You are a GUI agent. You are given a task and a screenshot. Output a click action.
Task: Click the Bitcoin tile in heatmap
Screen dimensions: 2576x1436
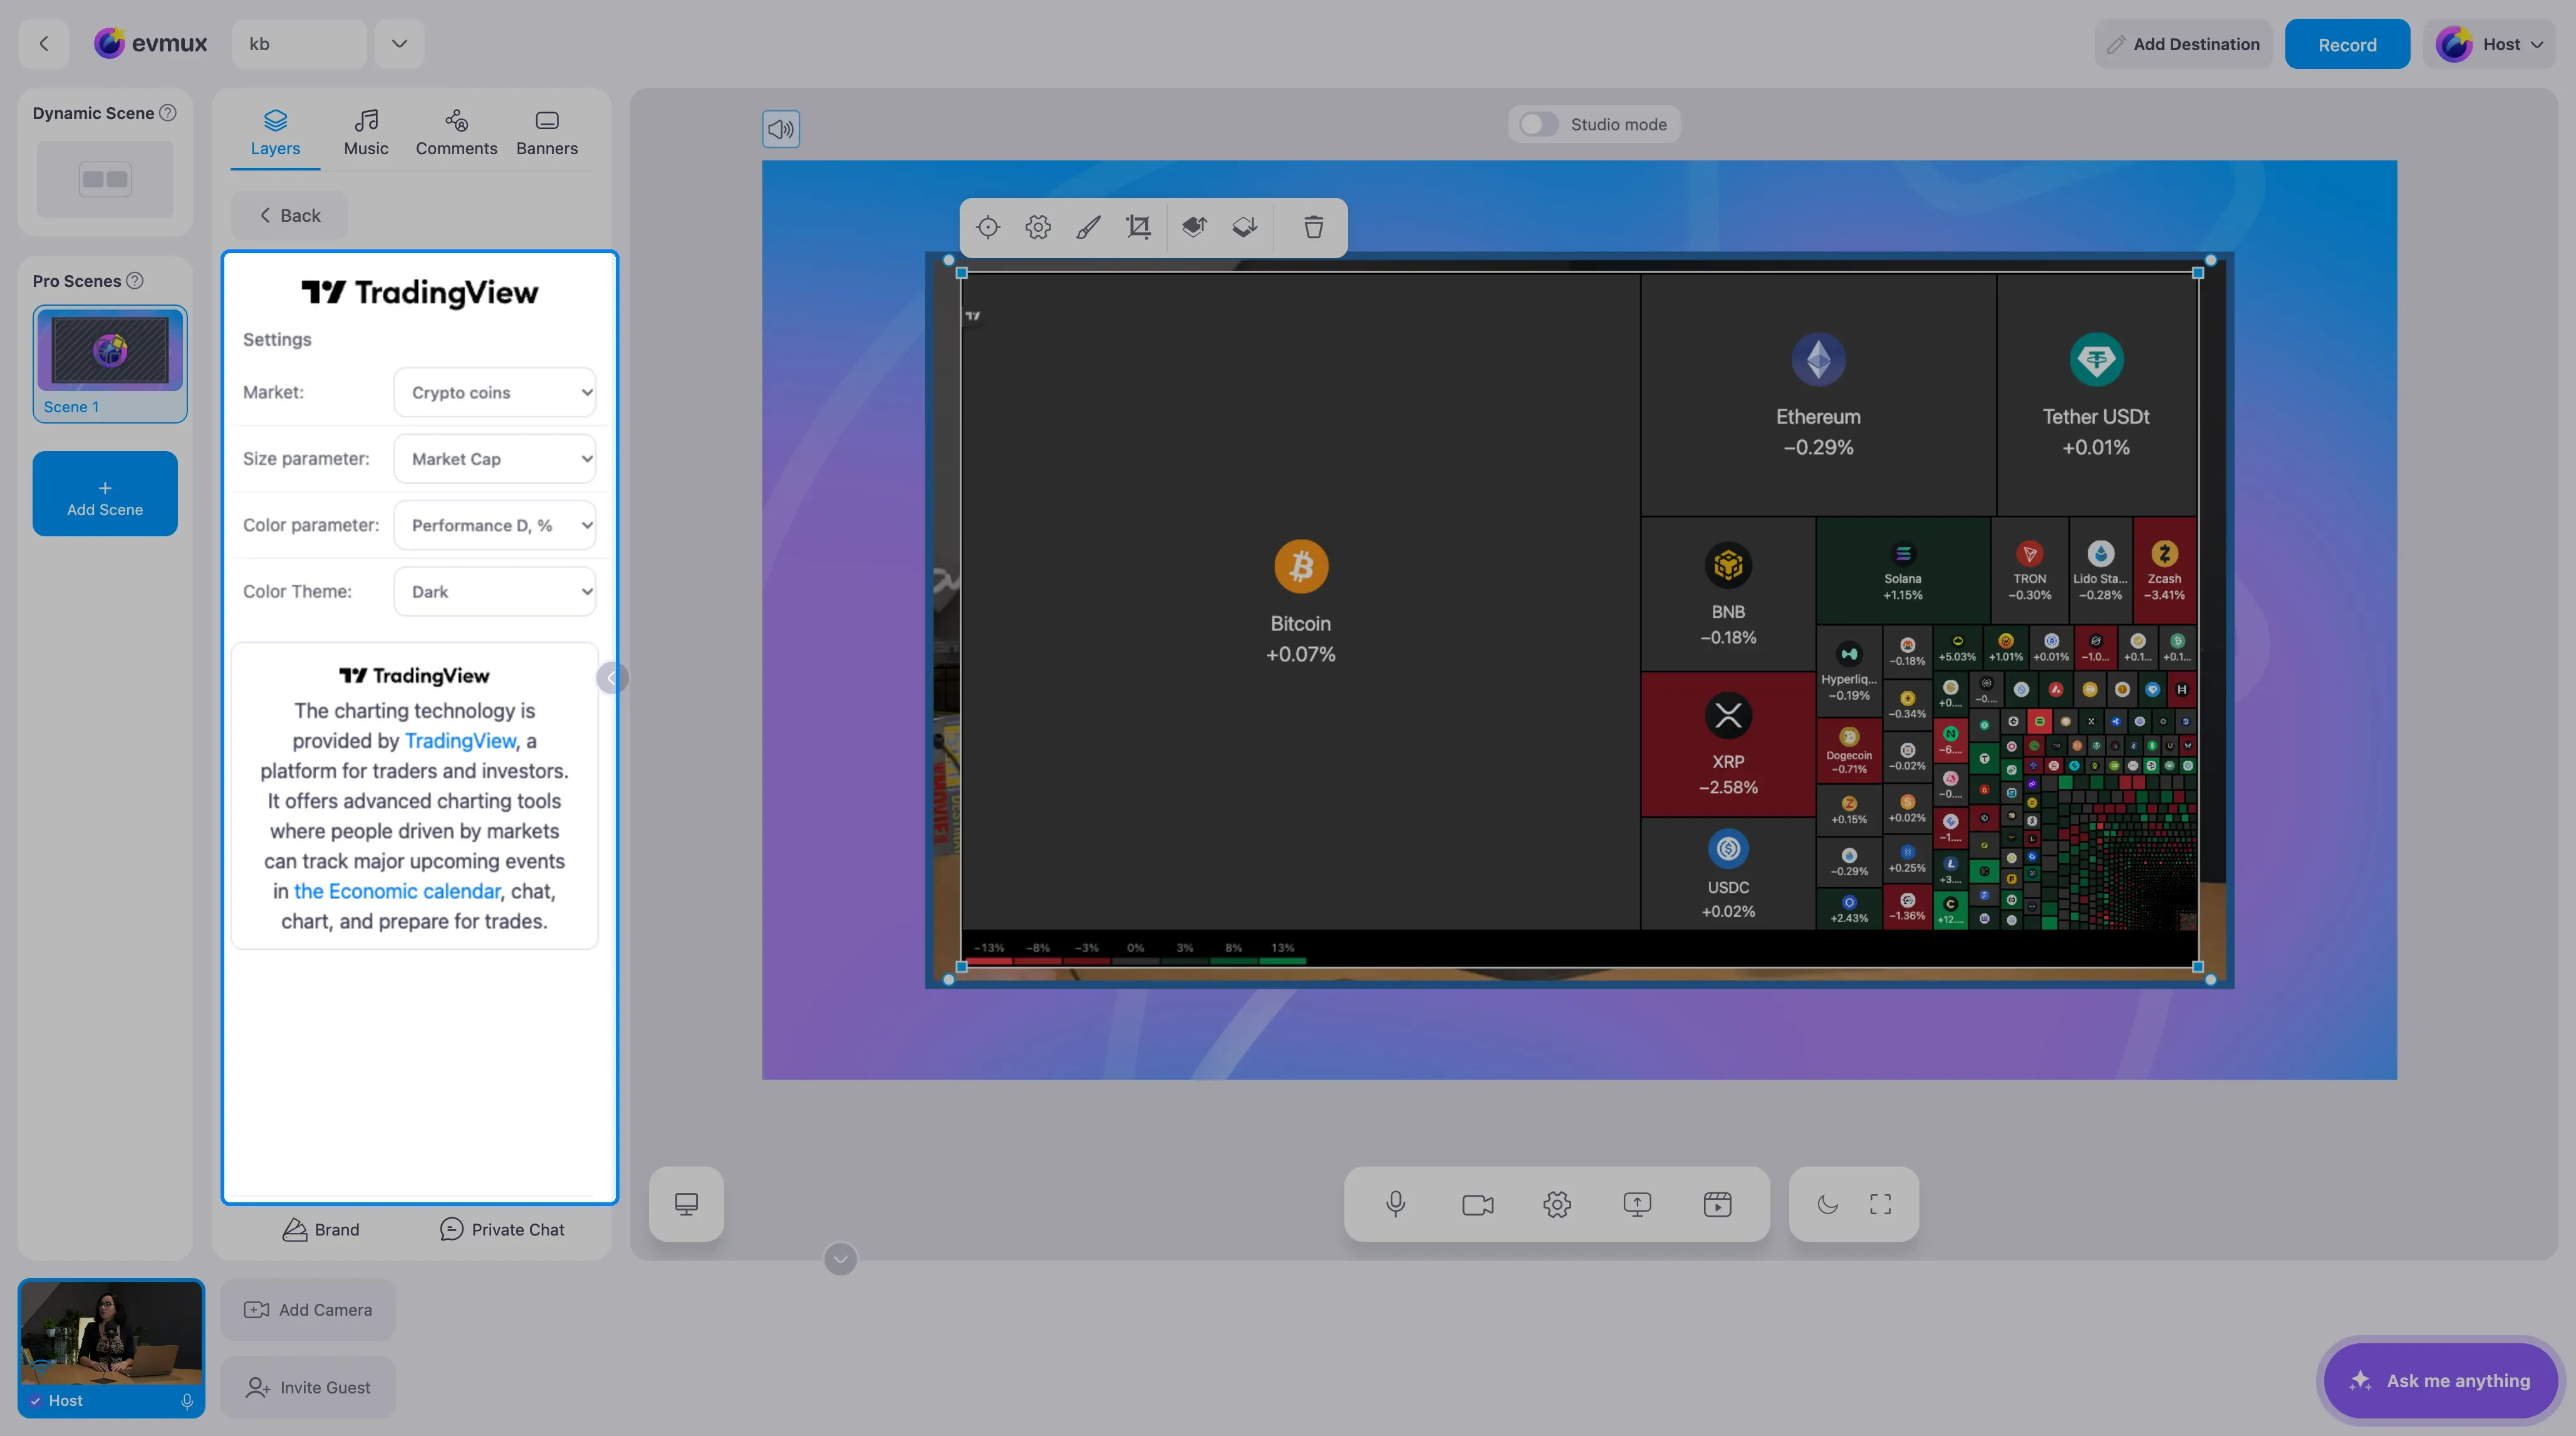click(1300, 602)
